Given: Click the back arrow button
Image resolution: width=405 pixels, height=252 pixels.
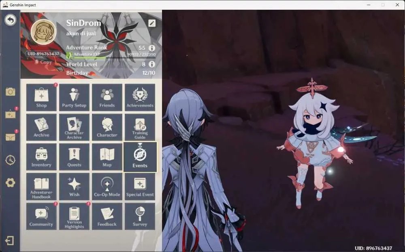Looking at the screenshot, I should [x=11, y=20].
